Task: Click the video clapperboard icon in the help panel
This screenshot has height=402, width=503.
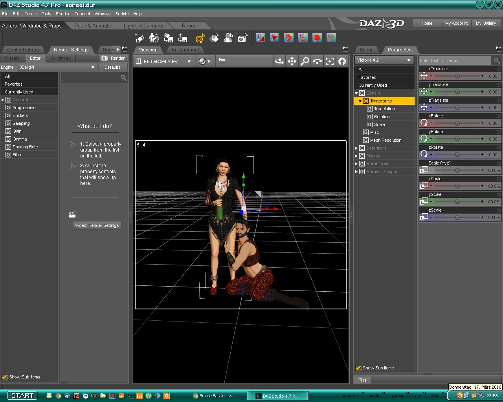Action: (x=72, y=214)
